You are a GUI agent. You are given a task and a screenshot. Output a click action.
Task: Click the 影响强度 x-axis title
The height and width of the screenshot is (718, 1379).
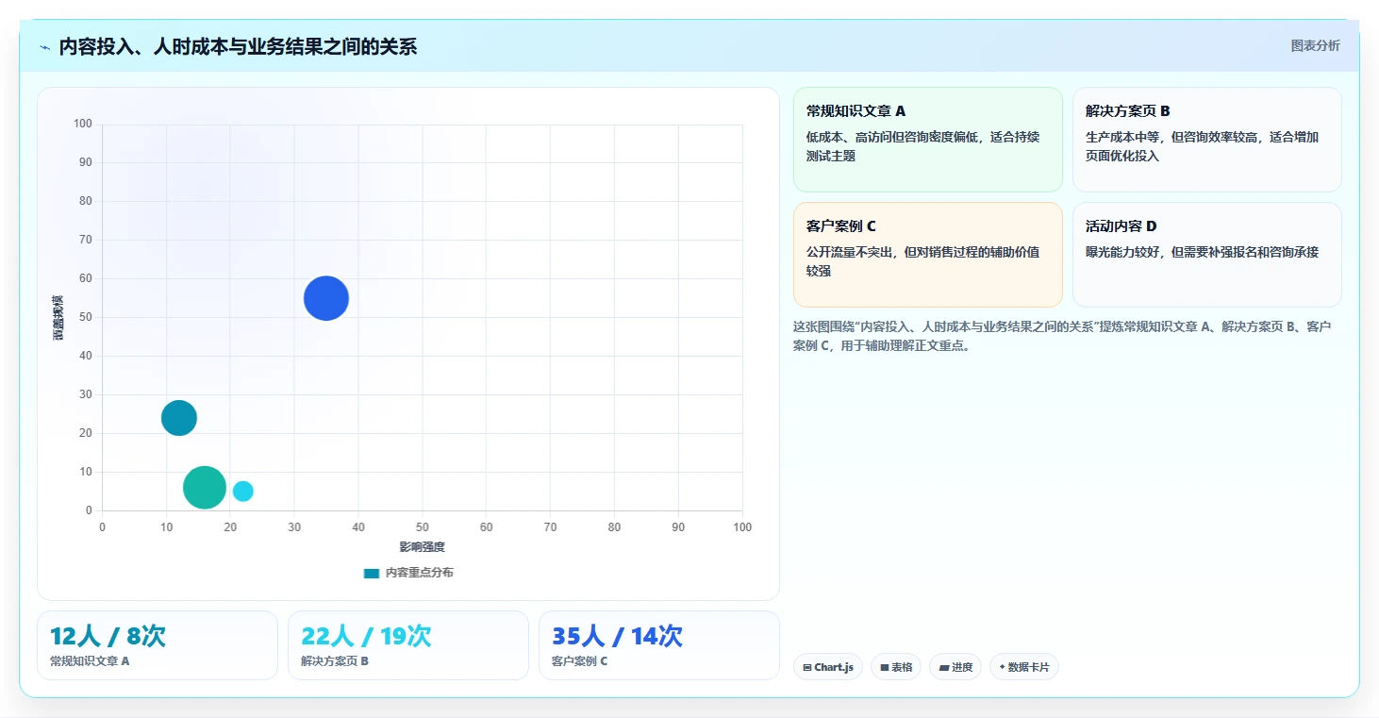click(422, 547)
